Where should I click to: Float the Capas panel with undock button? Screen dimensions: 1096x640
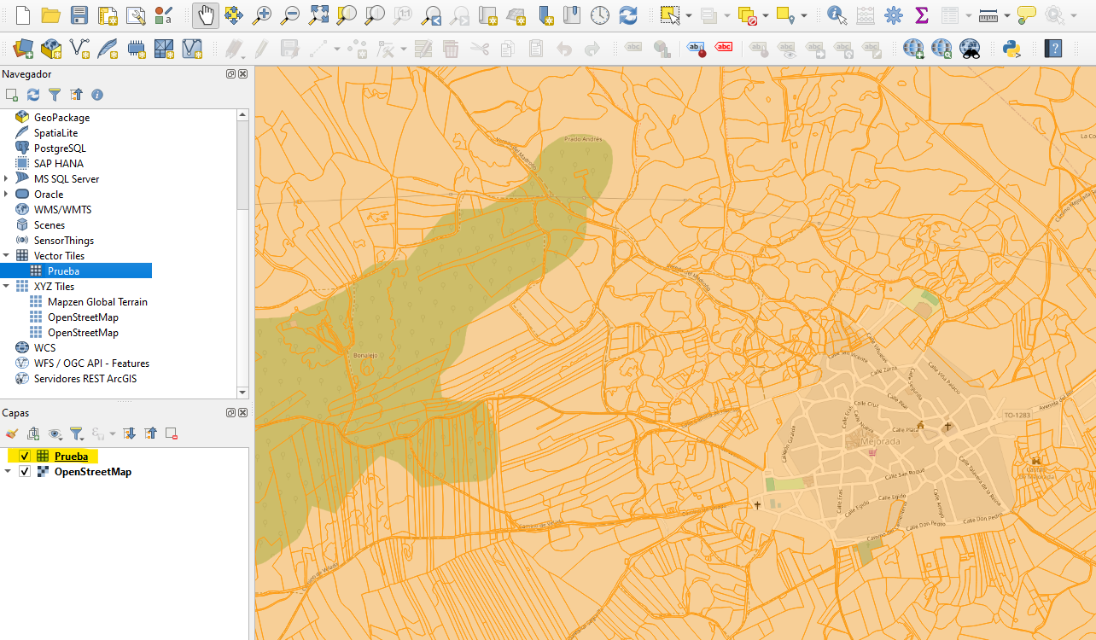(230, 413)
